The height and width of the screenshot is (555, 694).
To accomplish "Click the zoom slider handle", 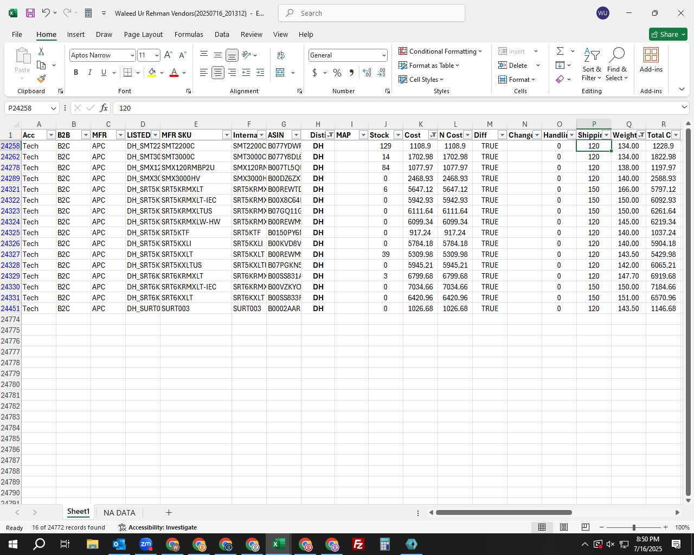I will click(x=634, y=527).
